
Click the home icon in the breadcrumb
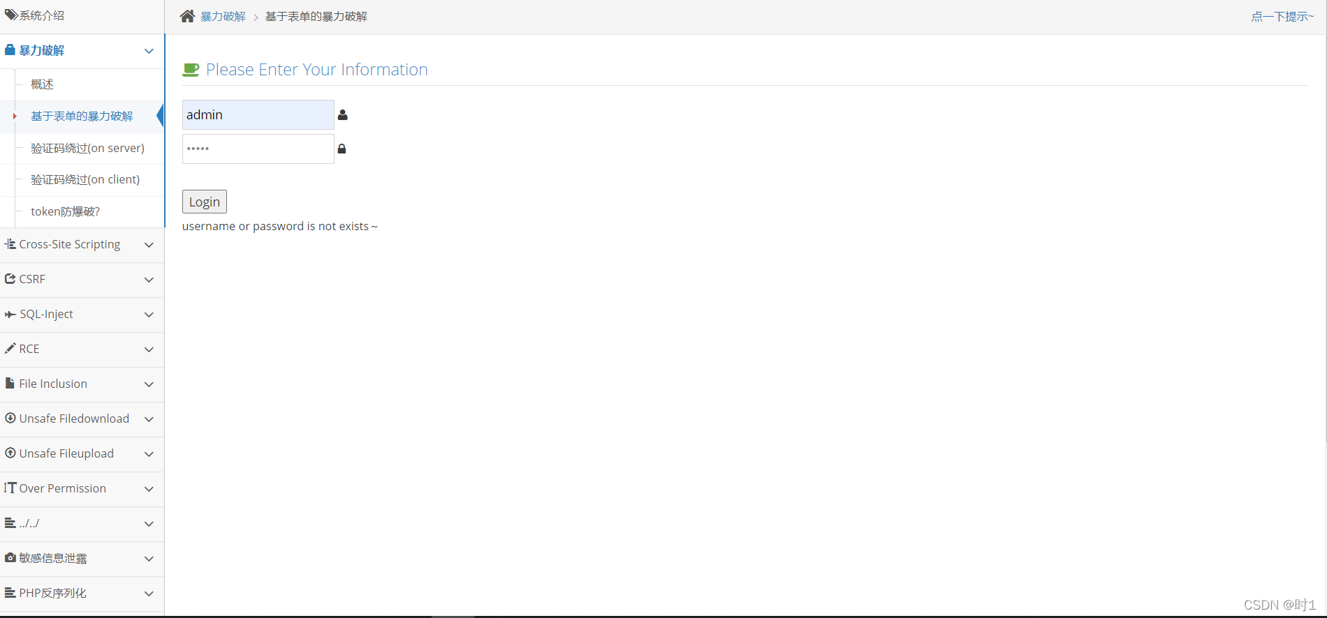(x=187, y=16)
